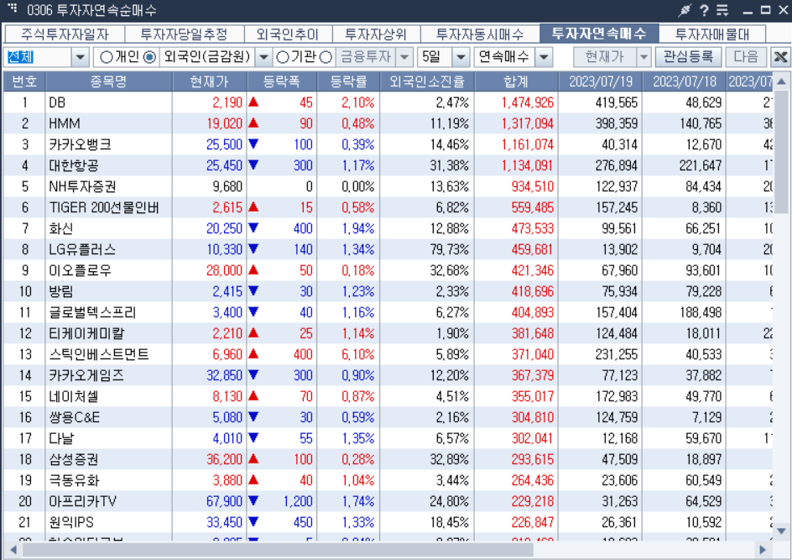Select the NH투자증권 stock name
792x560 pixels.
pos(82,186)
